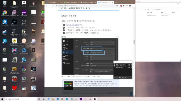Open the red extension icon in Chrome

(x=121, y=6)
